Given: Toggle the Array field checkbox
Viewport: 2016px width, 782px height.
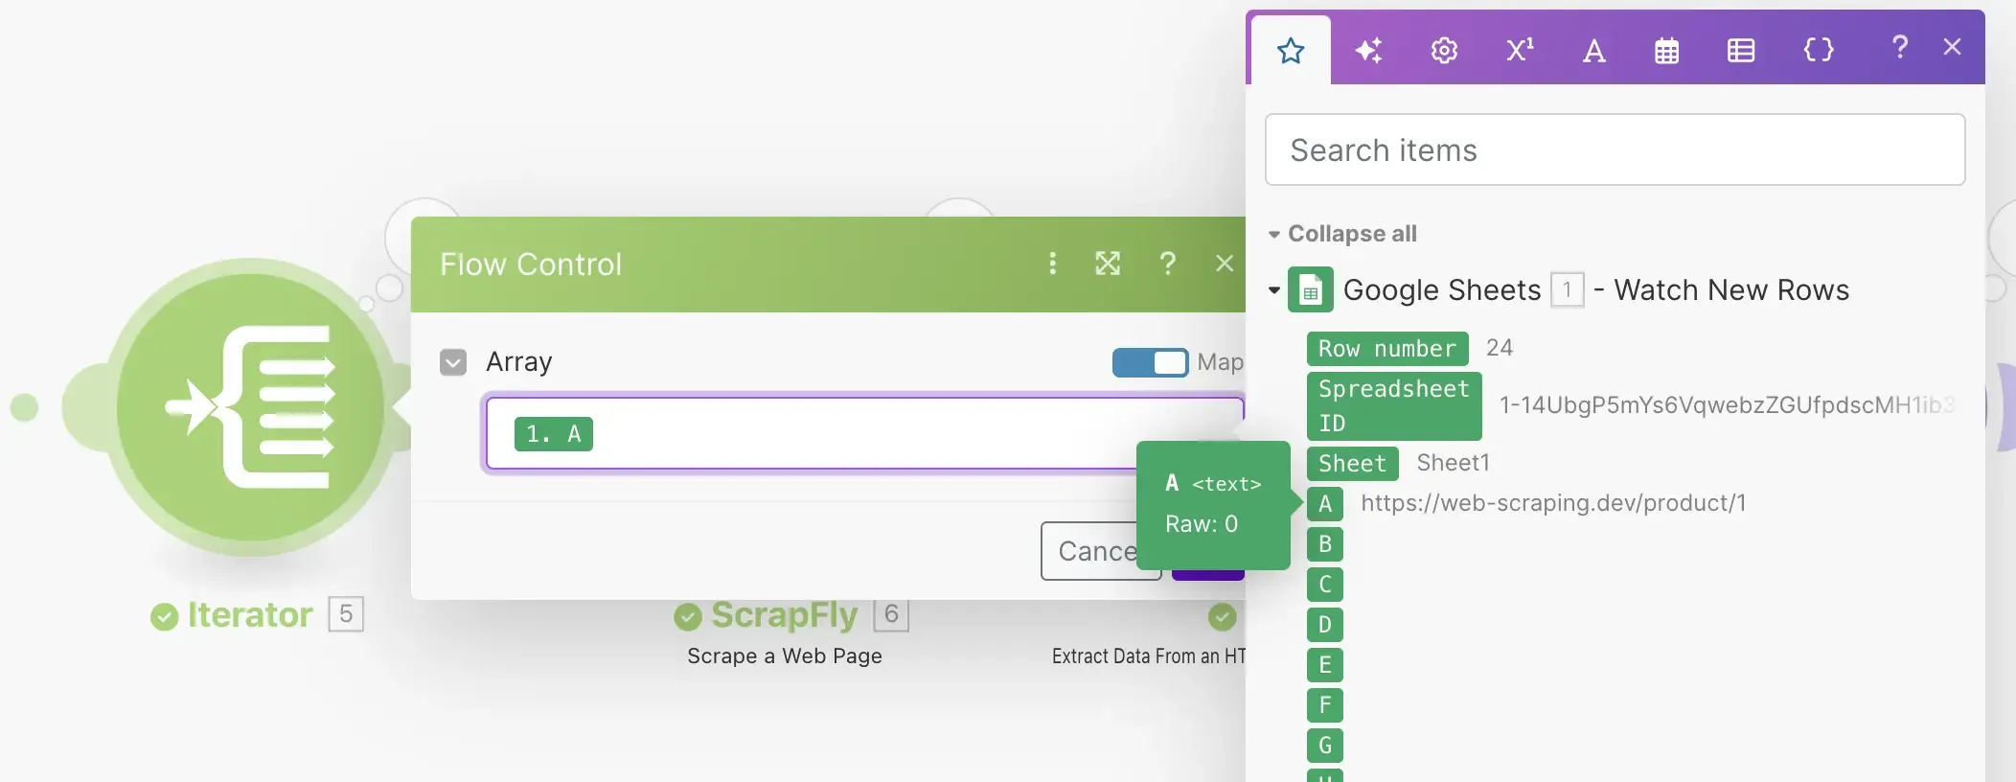Looking at the screenshot, I should point(453,362).
